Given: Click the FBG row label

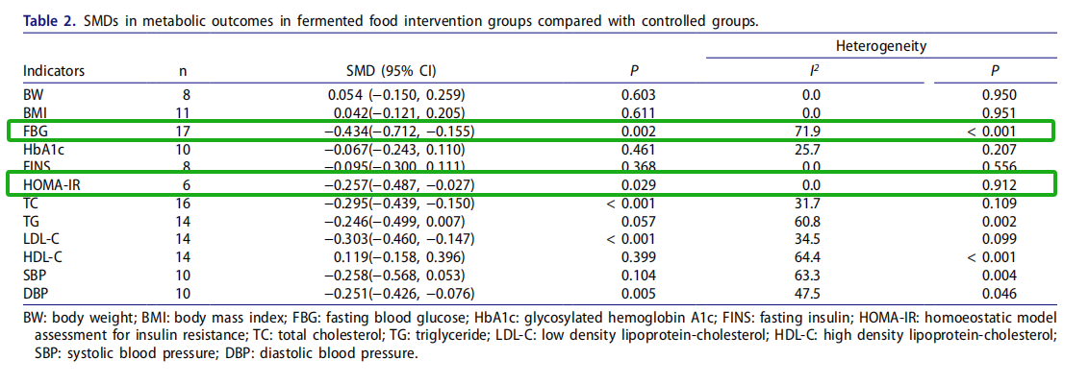Looking at the screenshot, I should (x=38, y=131).
